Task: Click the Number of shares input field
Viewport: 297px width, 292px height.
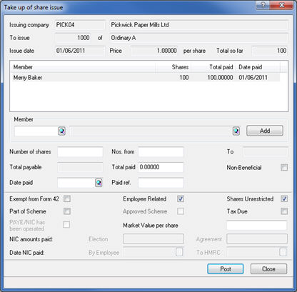Action: click(80, 152)
